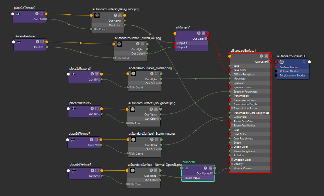Click texture swatch on Scattering.png node
The width and height of the screenshot is (324, 196).
coord(133,140)
